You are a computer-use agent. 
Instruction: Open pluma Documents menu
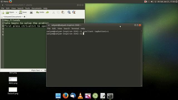[36, 8]
